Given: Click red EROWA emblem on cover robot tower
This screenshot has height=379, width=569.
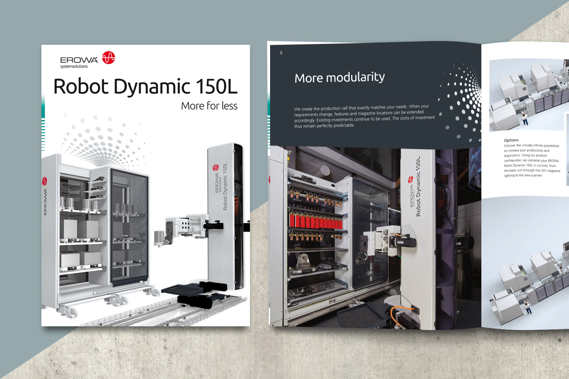Looking at the screenshot, I should tap(216, 168).
